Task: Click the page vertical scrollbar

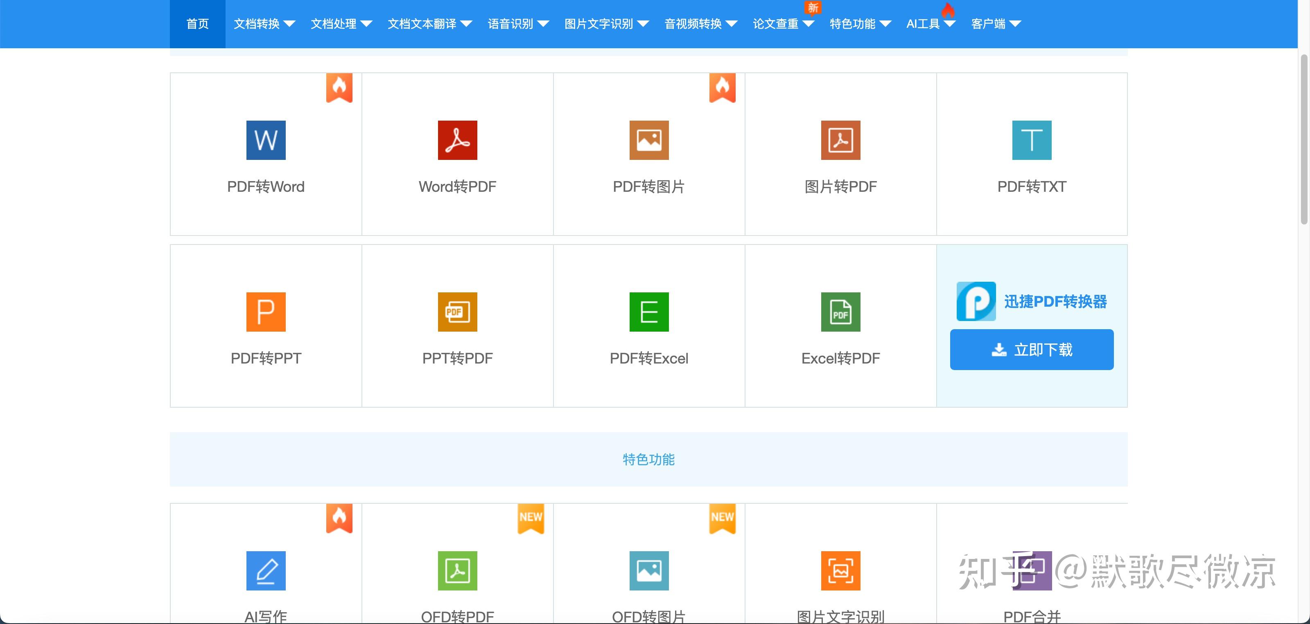Action: [1303, 139]
